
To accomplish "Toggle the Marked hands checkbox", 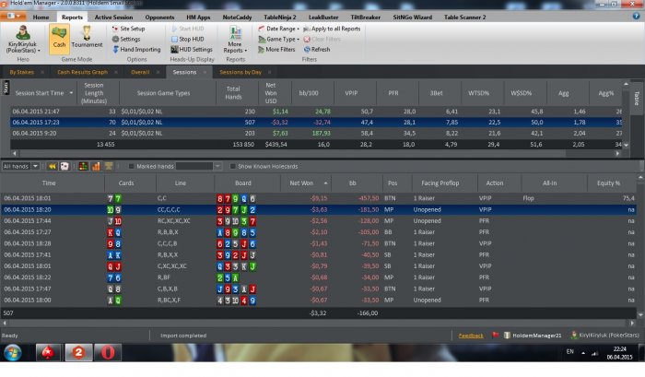I will (x=131, y=166).
